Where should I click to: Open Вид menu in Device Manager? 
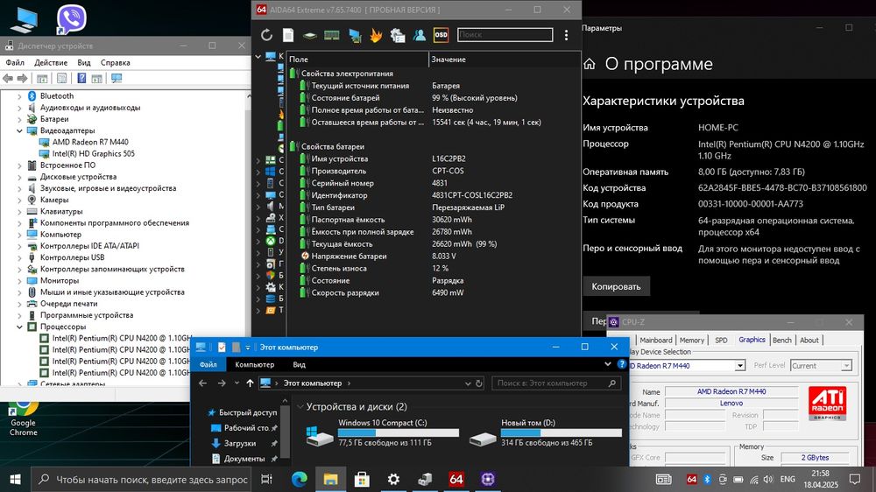[84, 62]
